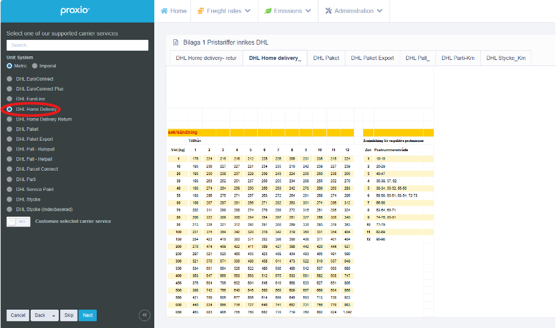Click the Home house icon
Viewport: 556px width, 328px height.
164,10
